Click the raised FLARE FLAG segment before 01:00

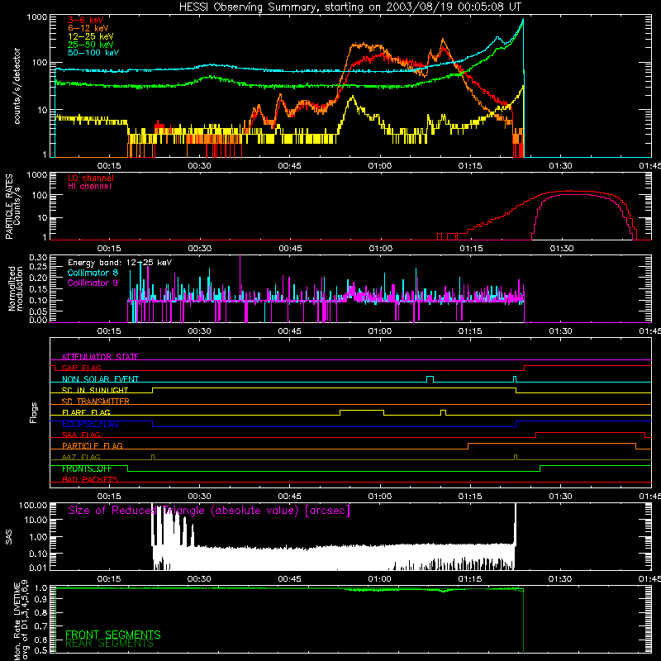(x=362, y=410)
